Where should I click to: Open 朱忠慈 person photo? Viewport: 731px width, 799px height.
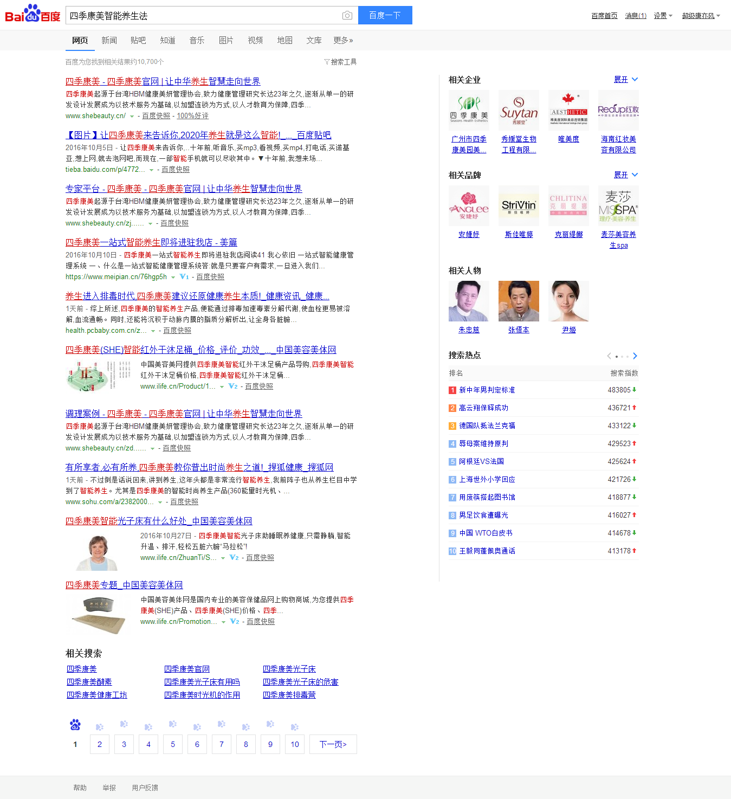coord(469,301)
